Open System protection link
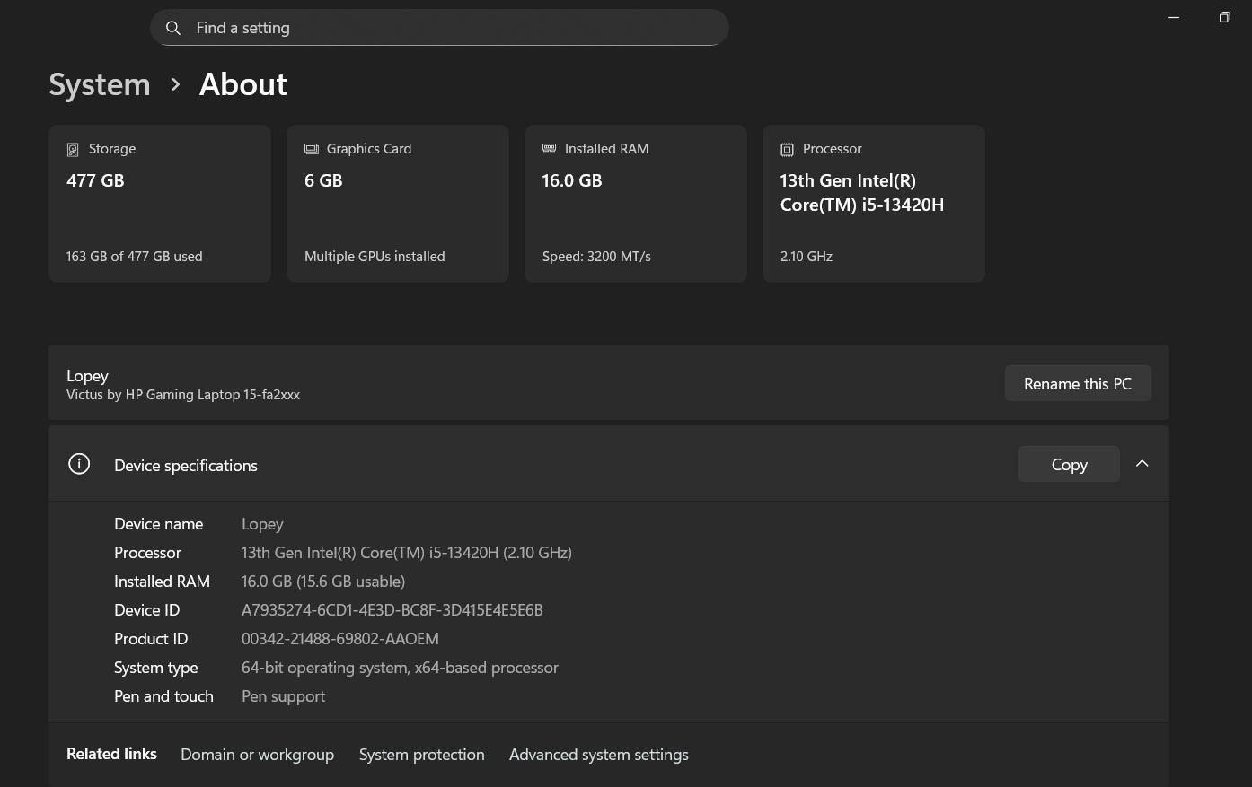 pyautogui.click(x=421, y=755)
